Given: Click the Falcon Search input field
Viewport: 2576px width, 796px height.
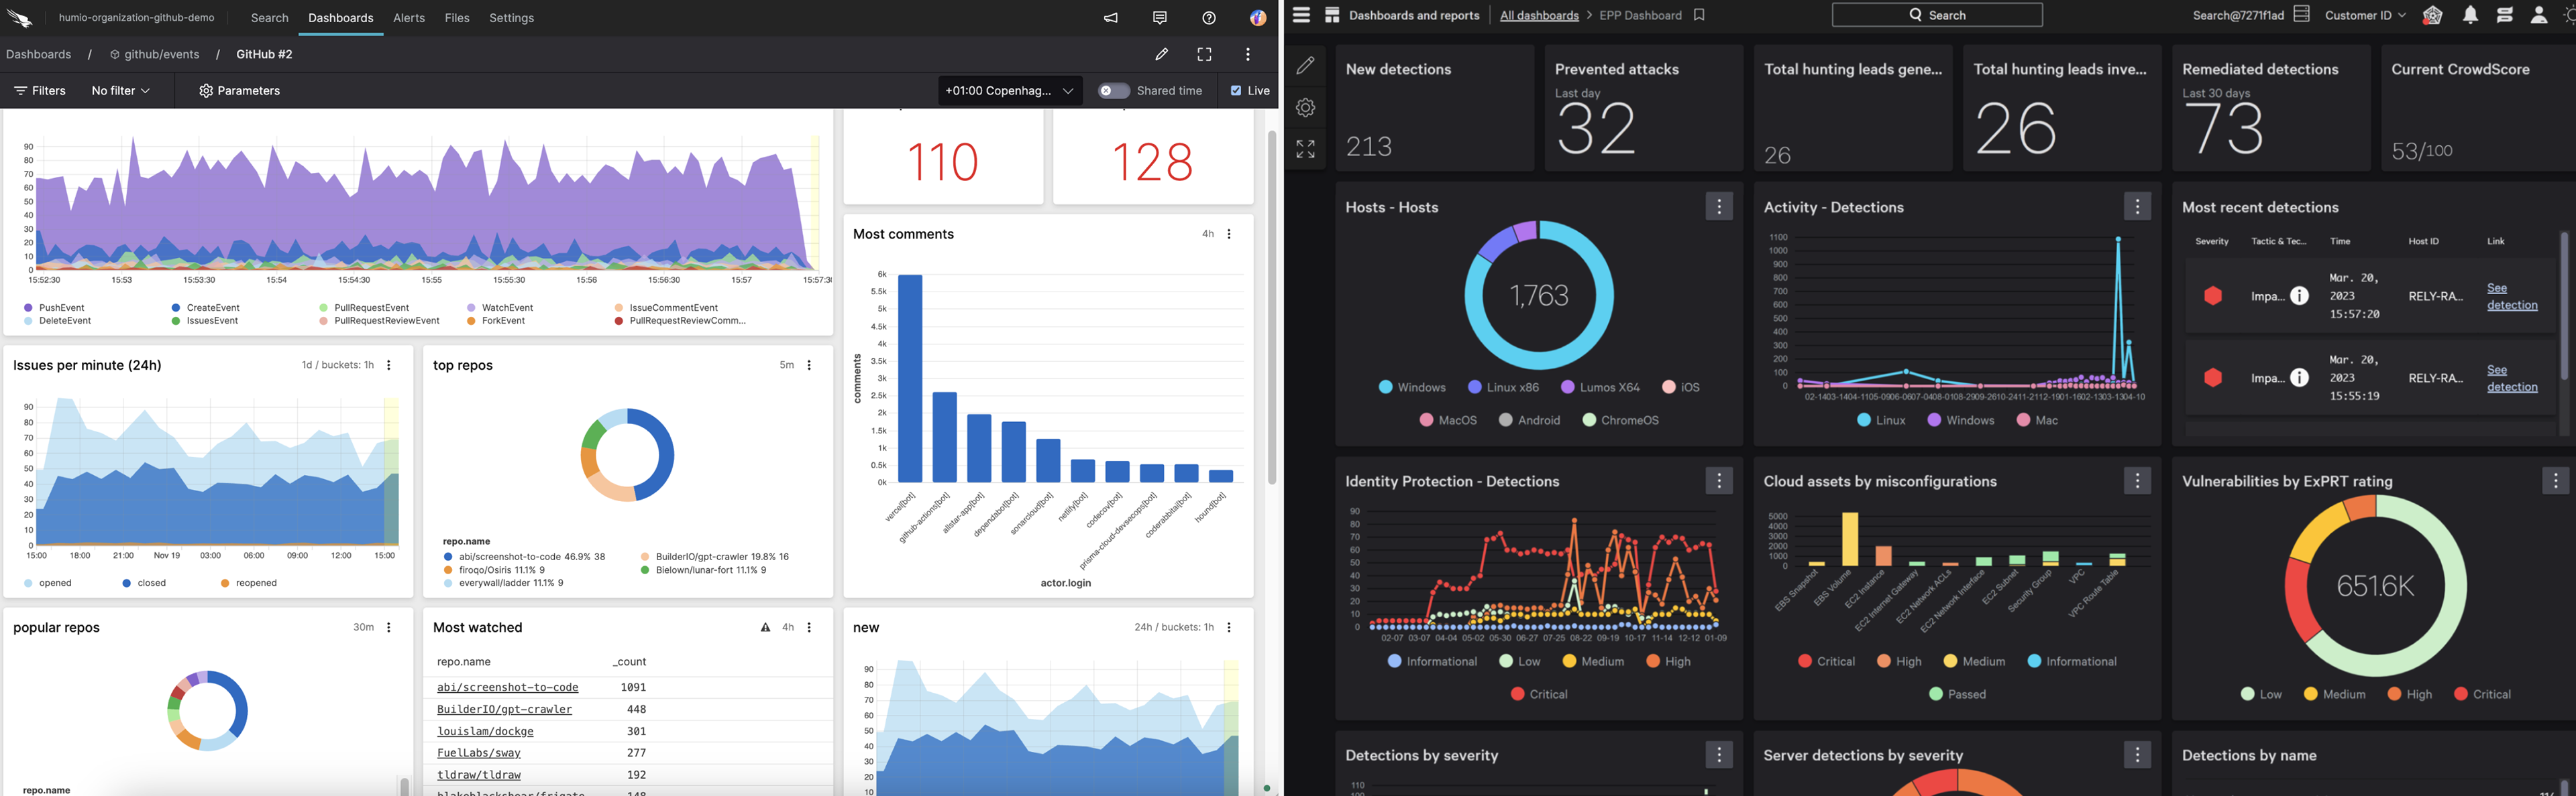Looking at the screenshot, I should (x=1937, y=15).
